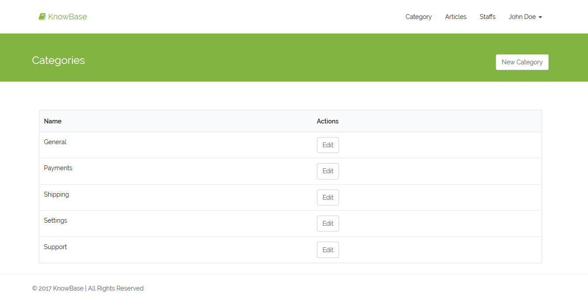The height and width of the screenshot is (302, 588).
Task: Open the Staffs page
Action: pyautogui.click(x=487, y=17)
